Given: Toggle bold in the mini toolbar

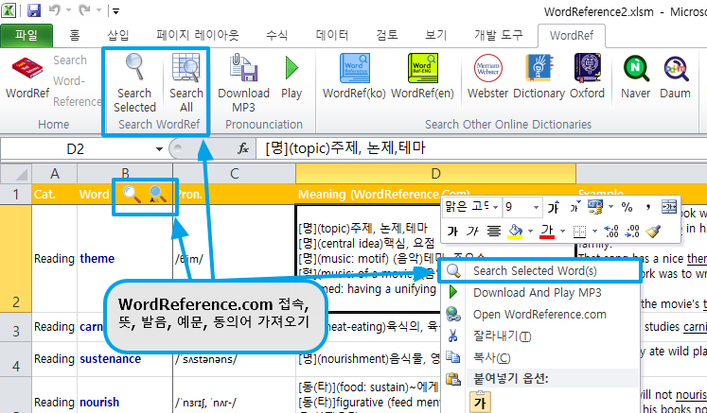Looking at the screenshot, I should tap(452, 232).
